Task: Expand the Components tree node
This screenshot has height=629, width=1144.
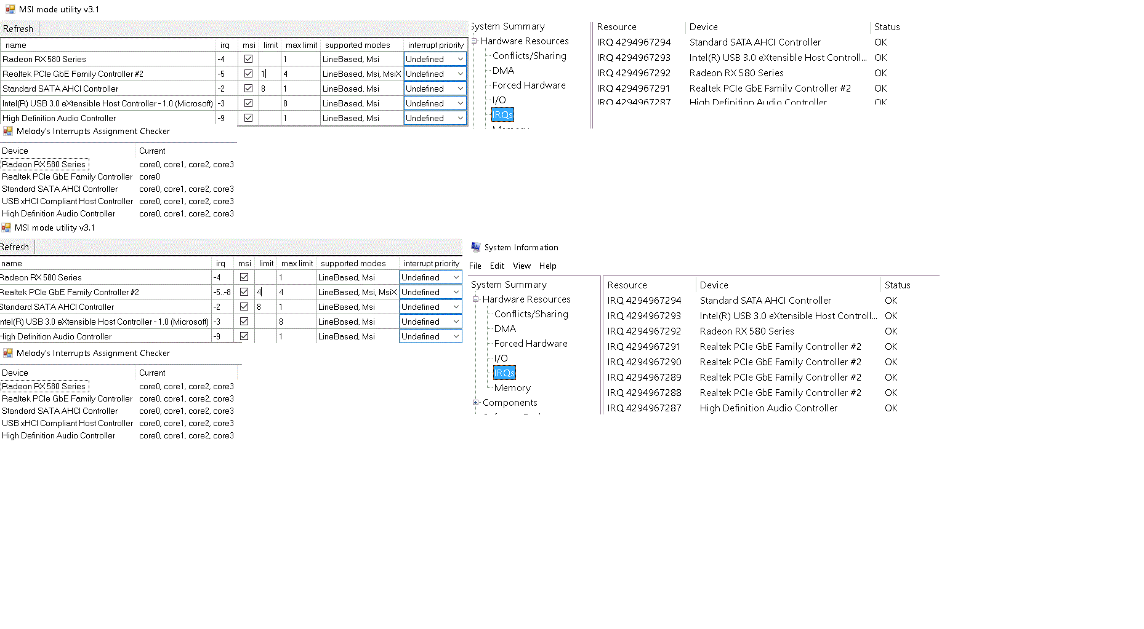Action: (475, 403)
